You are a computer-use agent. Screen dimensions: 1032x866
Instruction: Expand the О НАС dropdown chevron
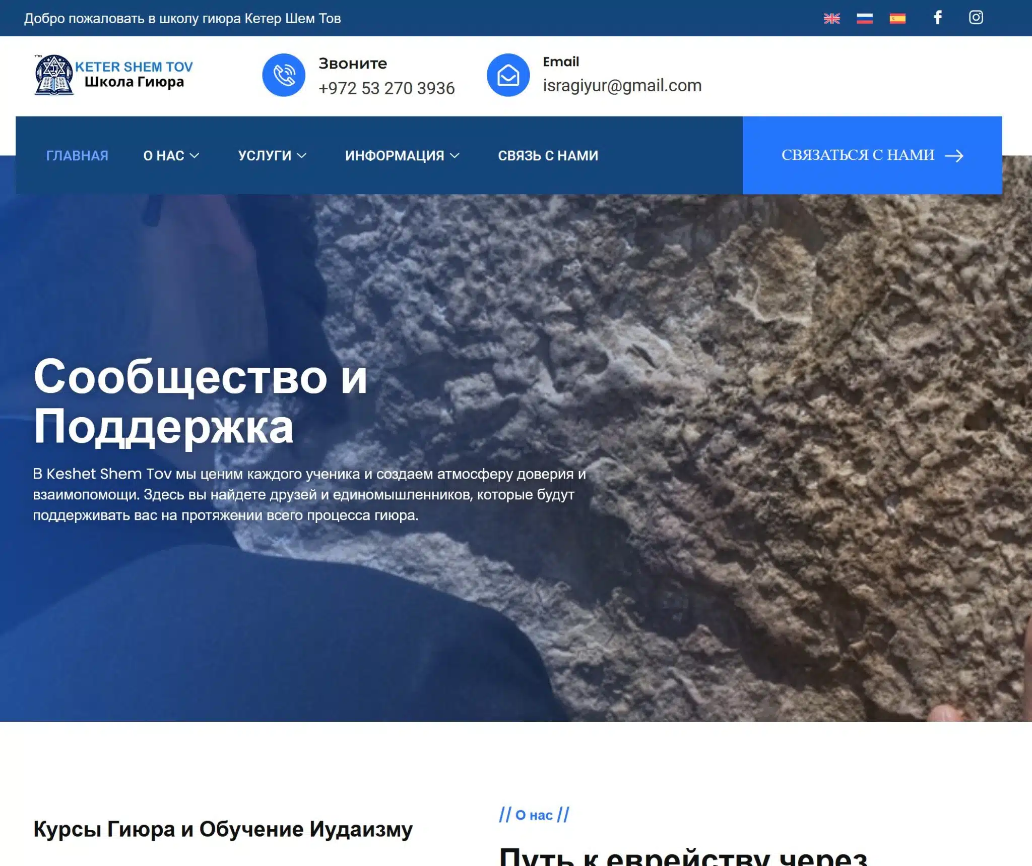point(195,156)
